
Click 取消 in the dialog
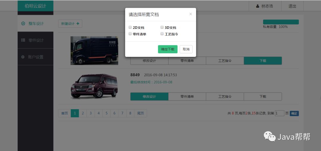pyautogui.click(x=186, y=49)
